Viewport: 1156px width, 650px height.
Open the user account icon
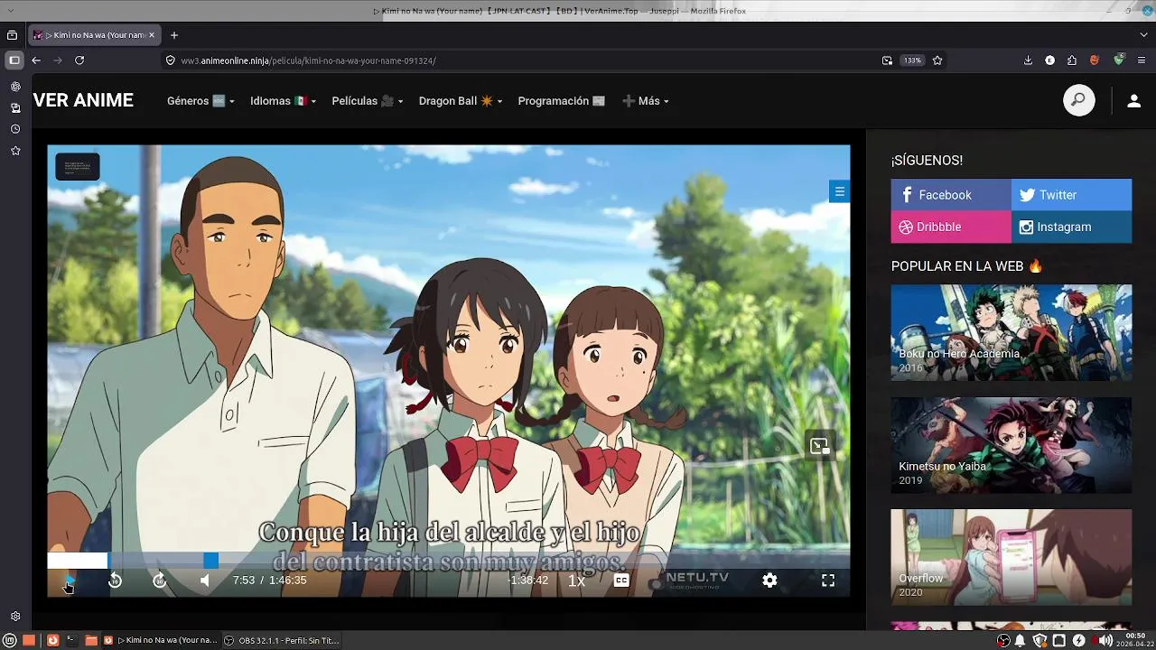pyautogui.click(x=1133, y=101)
